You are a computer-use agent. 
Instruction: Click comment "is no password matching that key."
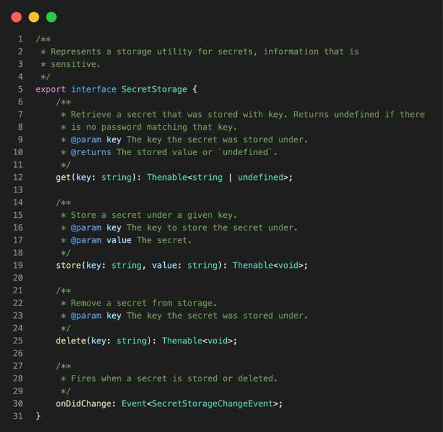coord(154,127)
